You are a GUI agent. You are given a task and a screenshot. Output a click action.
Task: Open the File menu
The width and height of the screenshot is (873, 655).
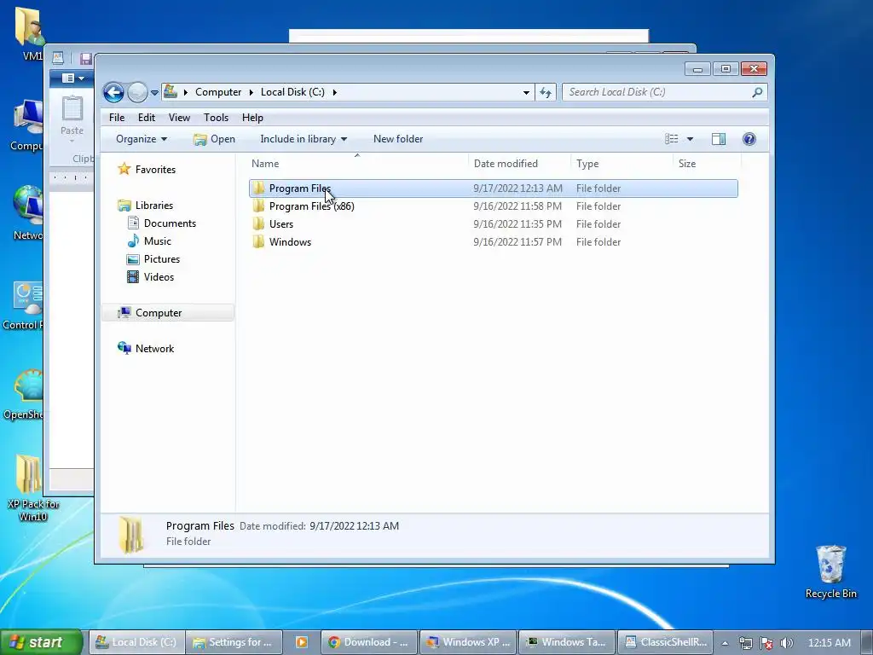(x=117, y=118)
